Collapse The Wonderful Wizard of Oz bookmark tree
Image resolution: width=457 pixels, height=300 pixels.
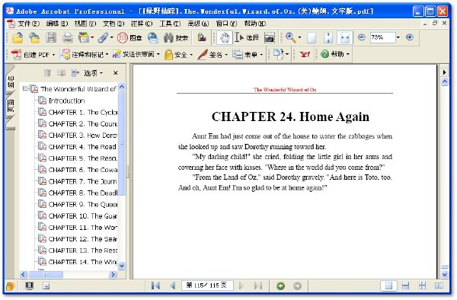pos(25,88)
